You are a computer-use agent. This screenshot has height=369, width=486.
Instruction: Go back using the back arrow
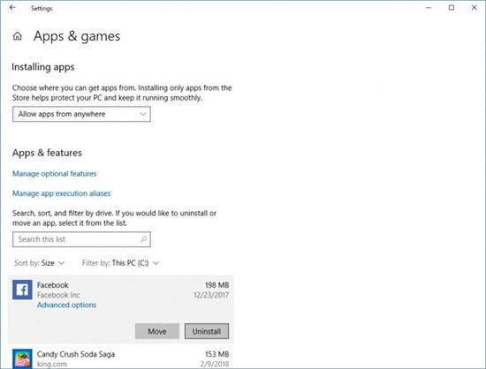(12, 8)
